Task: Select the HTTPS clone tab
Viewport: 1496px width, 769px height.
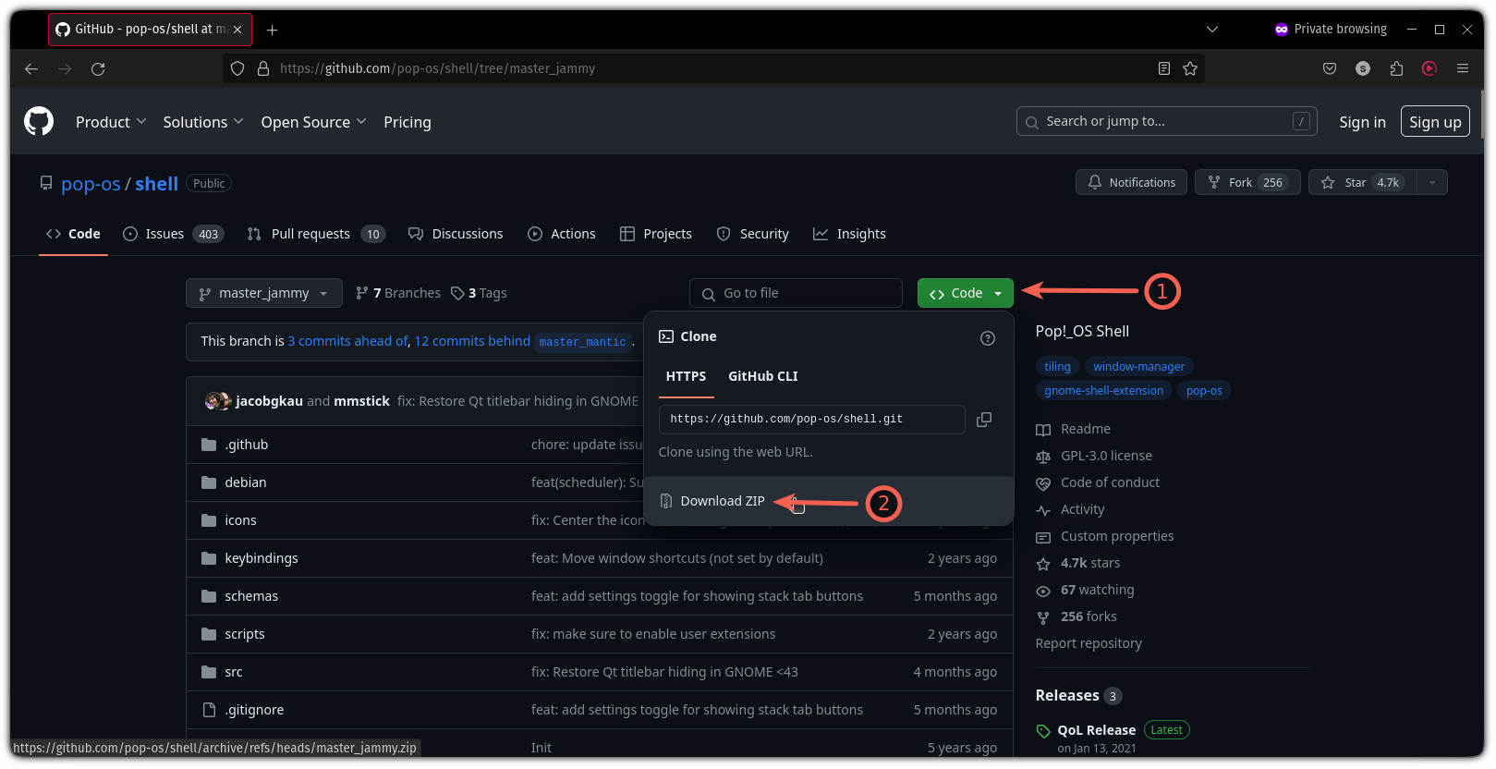Action: coord(686,376)
